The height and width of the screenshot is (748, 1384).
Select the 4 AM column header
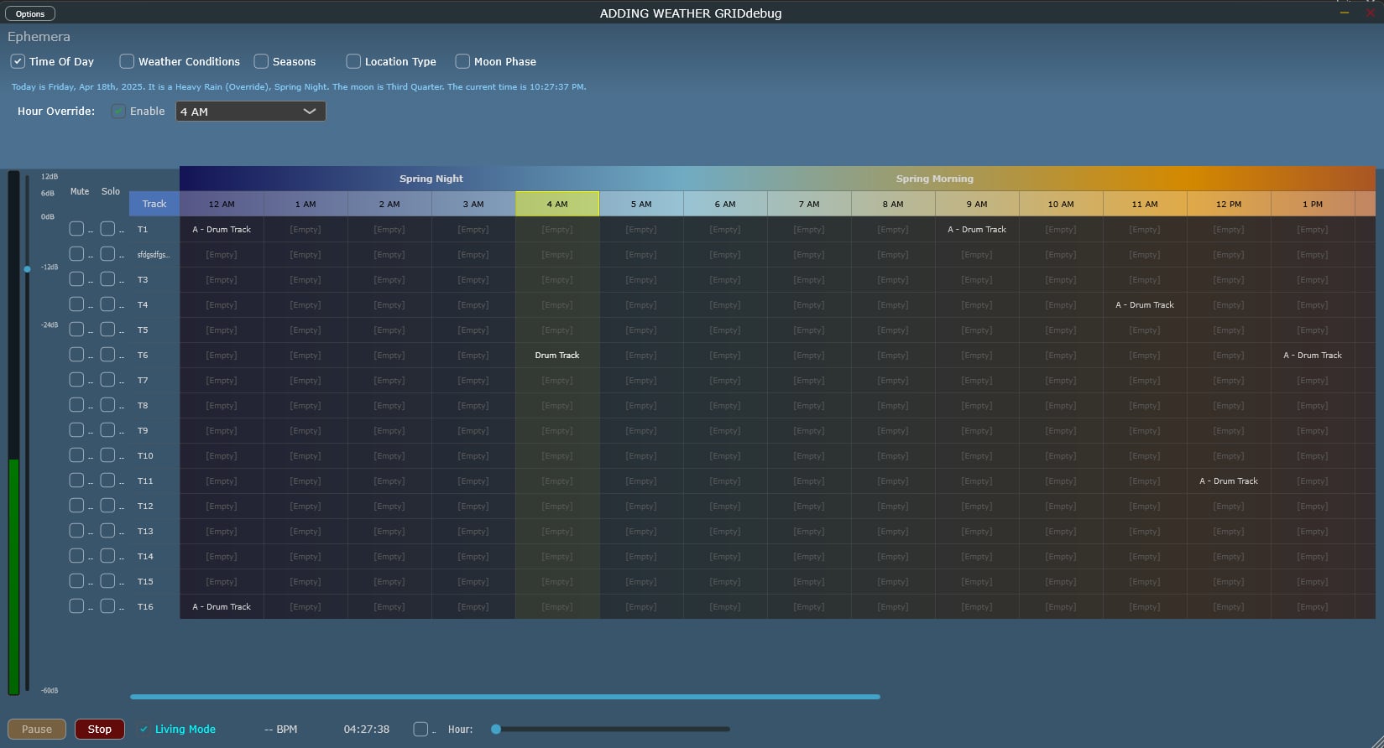pos(557,204)
